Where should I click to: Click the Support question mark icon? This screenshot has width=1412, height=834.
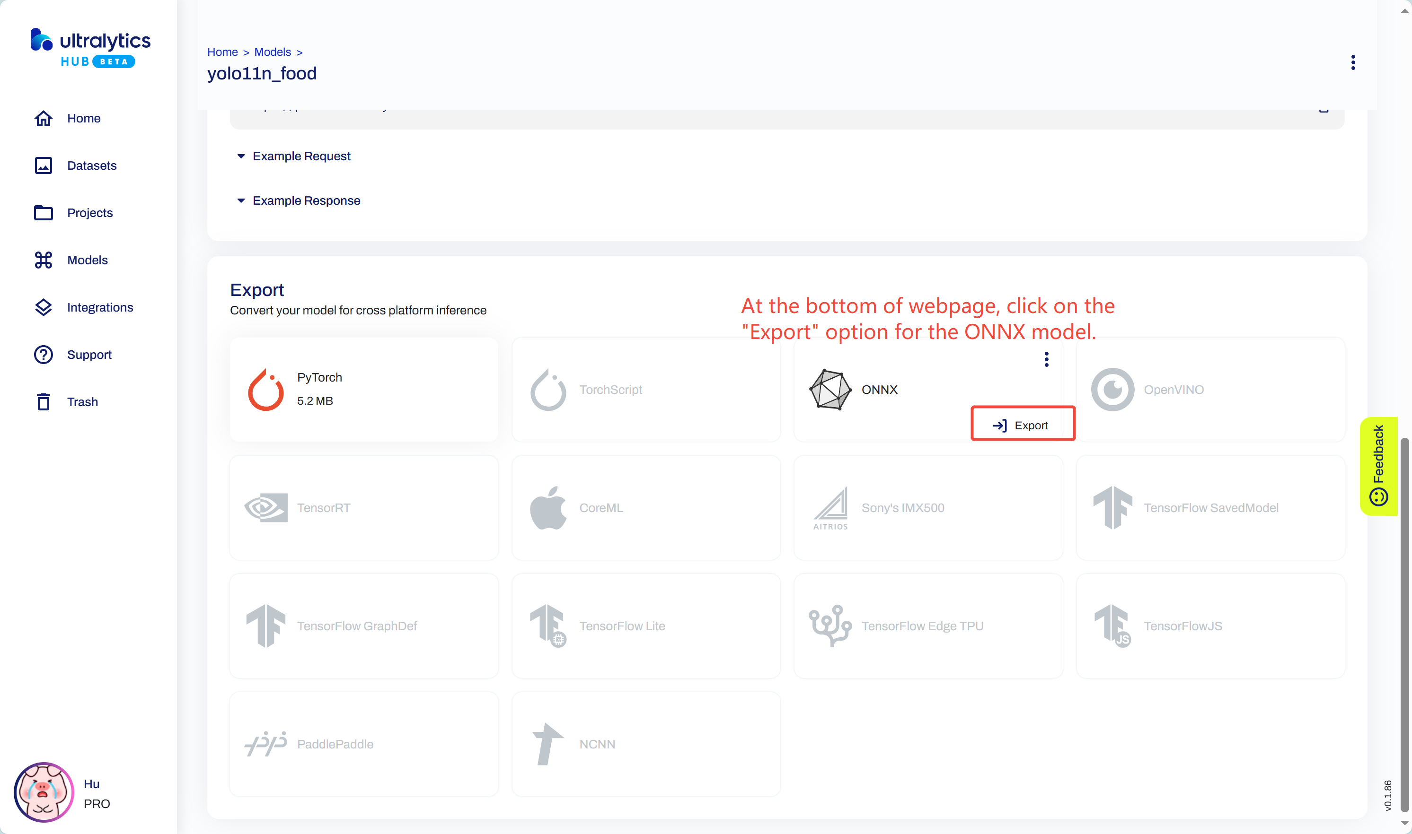[44, 355]
